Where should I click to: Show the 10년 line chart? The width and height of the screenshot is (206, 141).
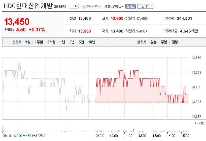(92, 42)
